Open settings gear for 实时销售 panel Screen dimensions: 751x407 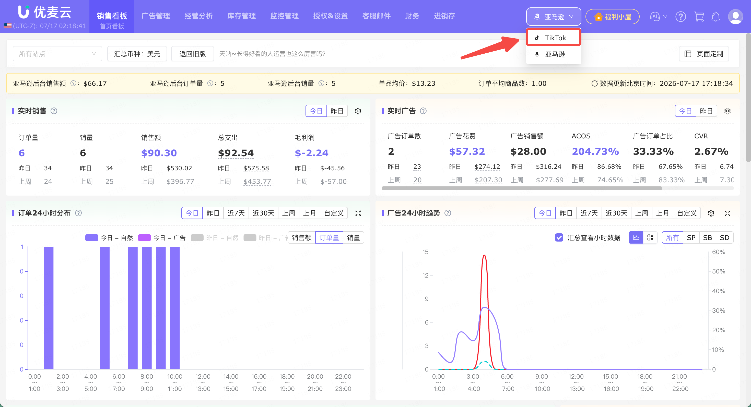(x=358, y=111)
